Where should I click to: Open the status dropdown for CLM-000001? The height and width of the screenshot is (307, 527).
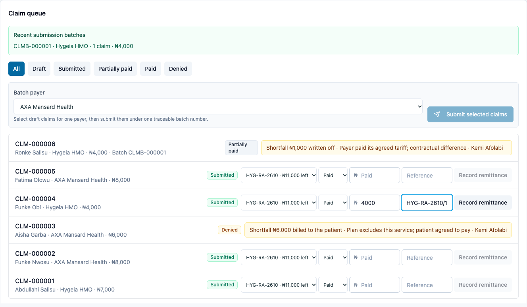point(333,285)
